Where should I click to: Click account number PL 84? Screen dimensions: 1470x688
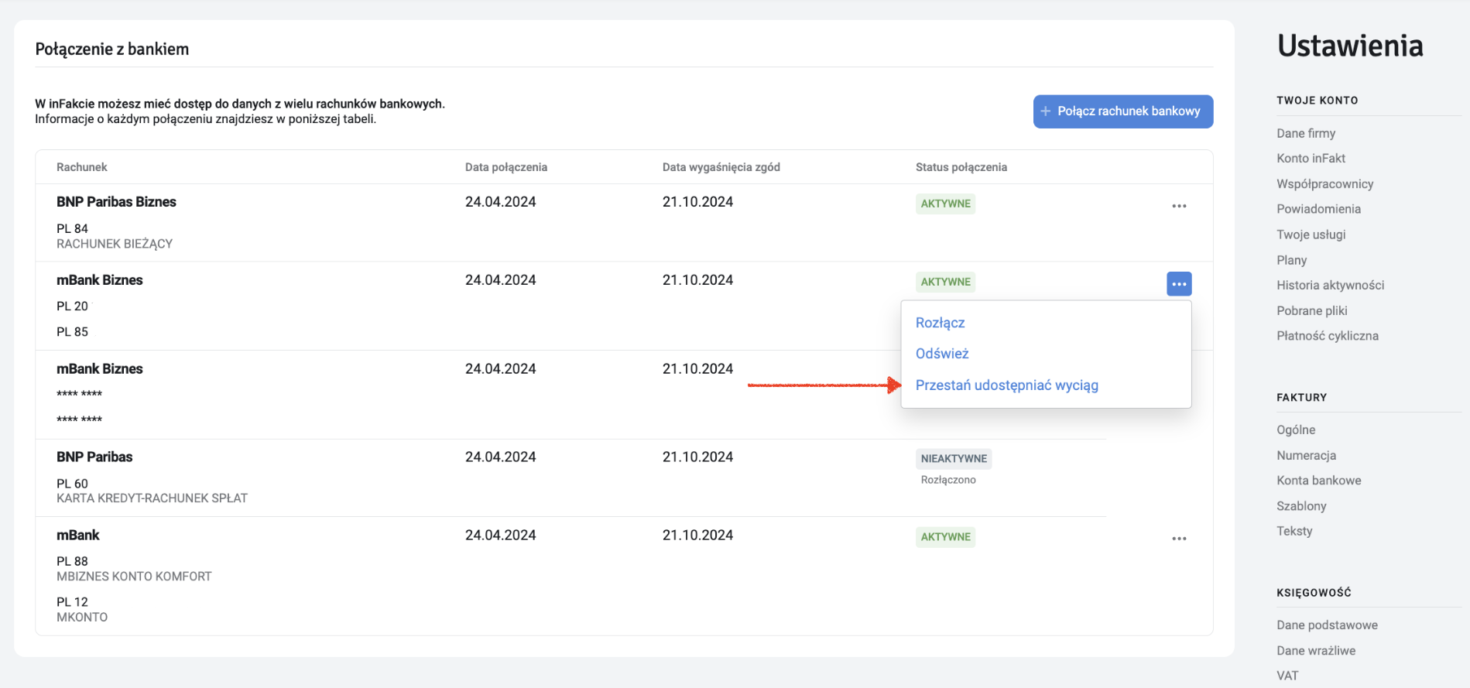click(72, 229)
